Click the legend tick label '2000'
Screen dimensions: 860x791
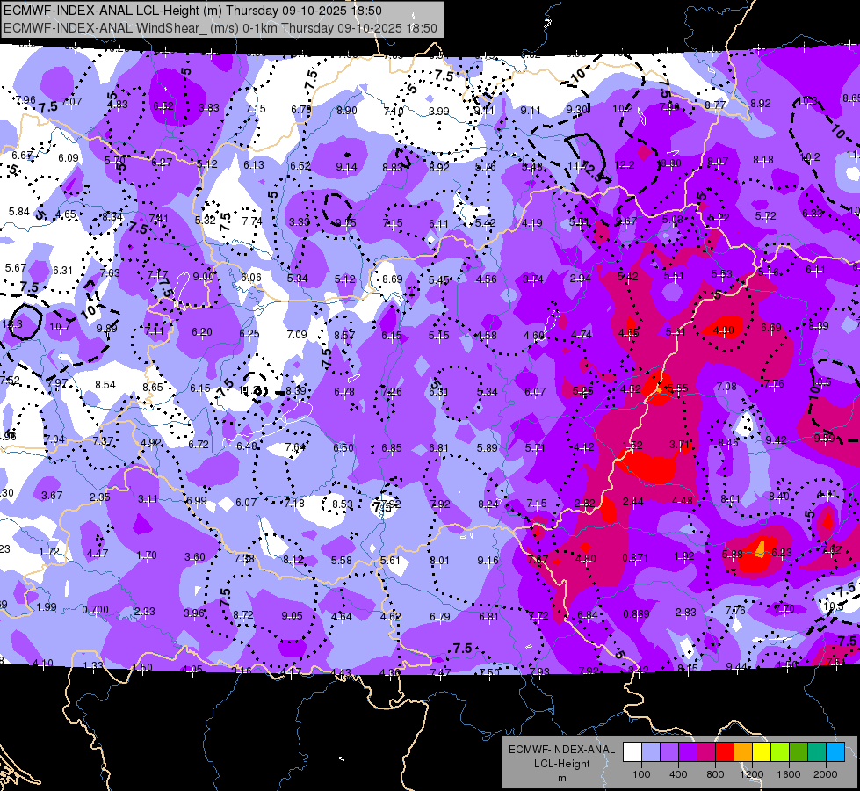[825, 774]
